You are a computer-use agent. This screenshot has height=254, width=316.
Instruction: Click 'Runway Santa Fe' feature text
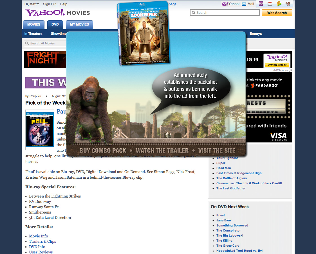click(44, 207)
